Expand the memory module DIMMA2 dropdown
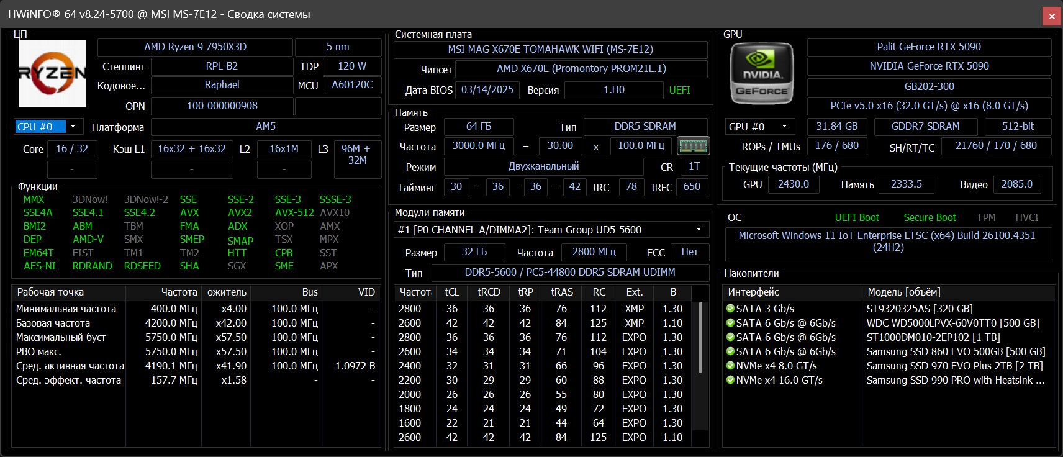Screen dimensions: 1063x457 [x=699, y=230]
